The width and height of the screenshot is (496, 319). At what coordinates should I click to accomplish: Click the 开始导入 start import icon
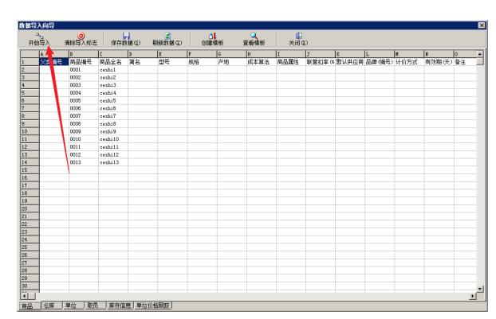(x=39, y=36)
